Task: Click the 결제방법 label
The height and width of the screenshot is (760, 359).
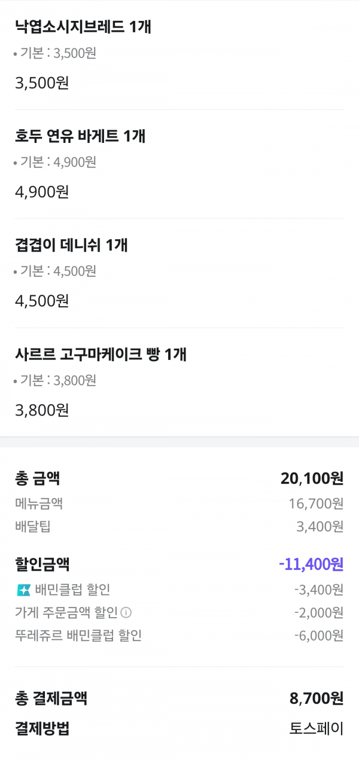Action: [x=42, y=729]
